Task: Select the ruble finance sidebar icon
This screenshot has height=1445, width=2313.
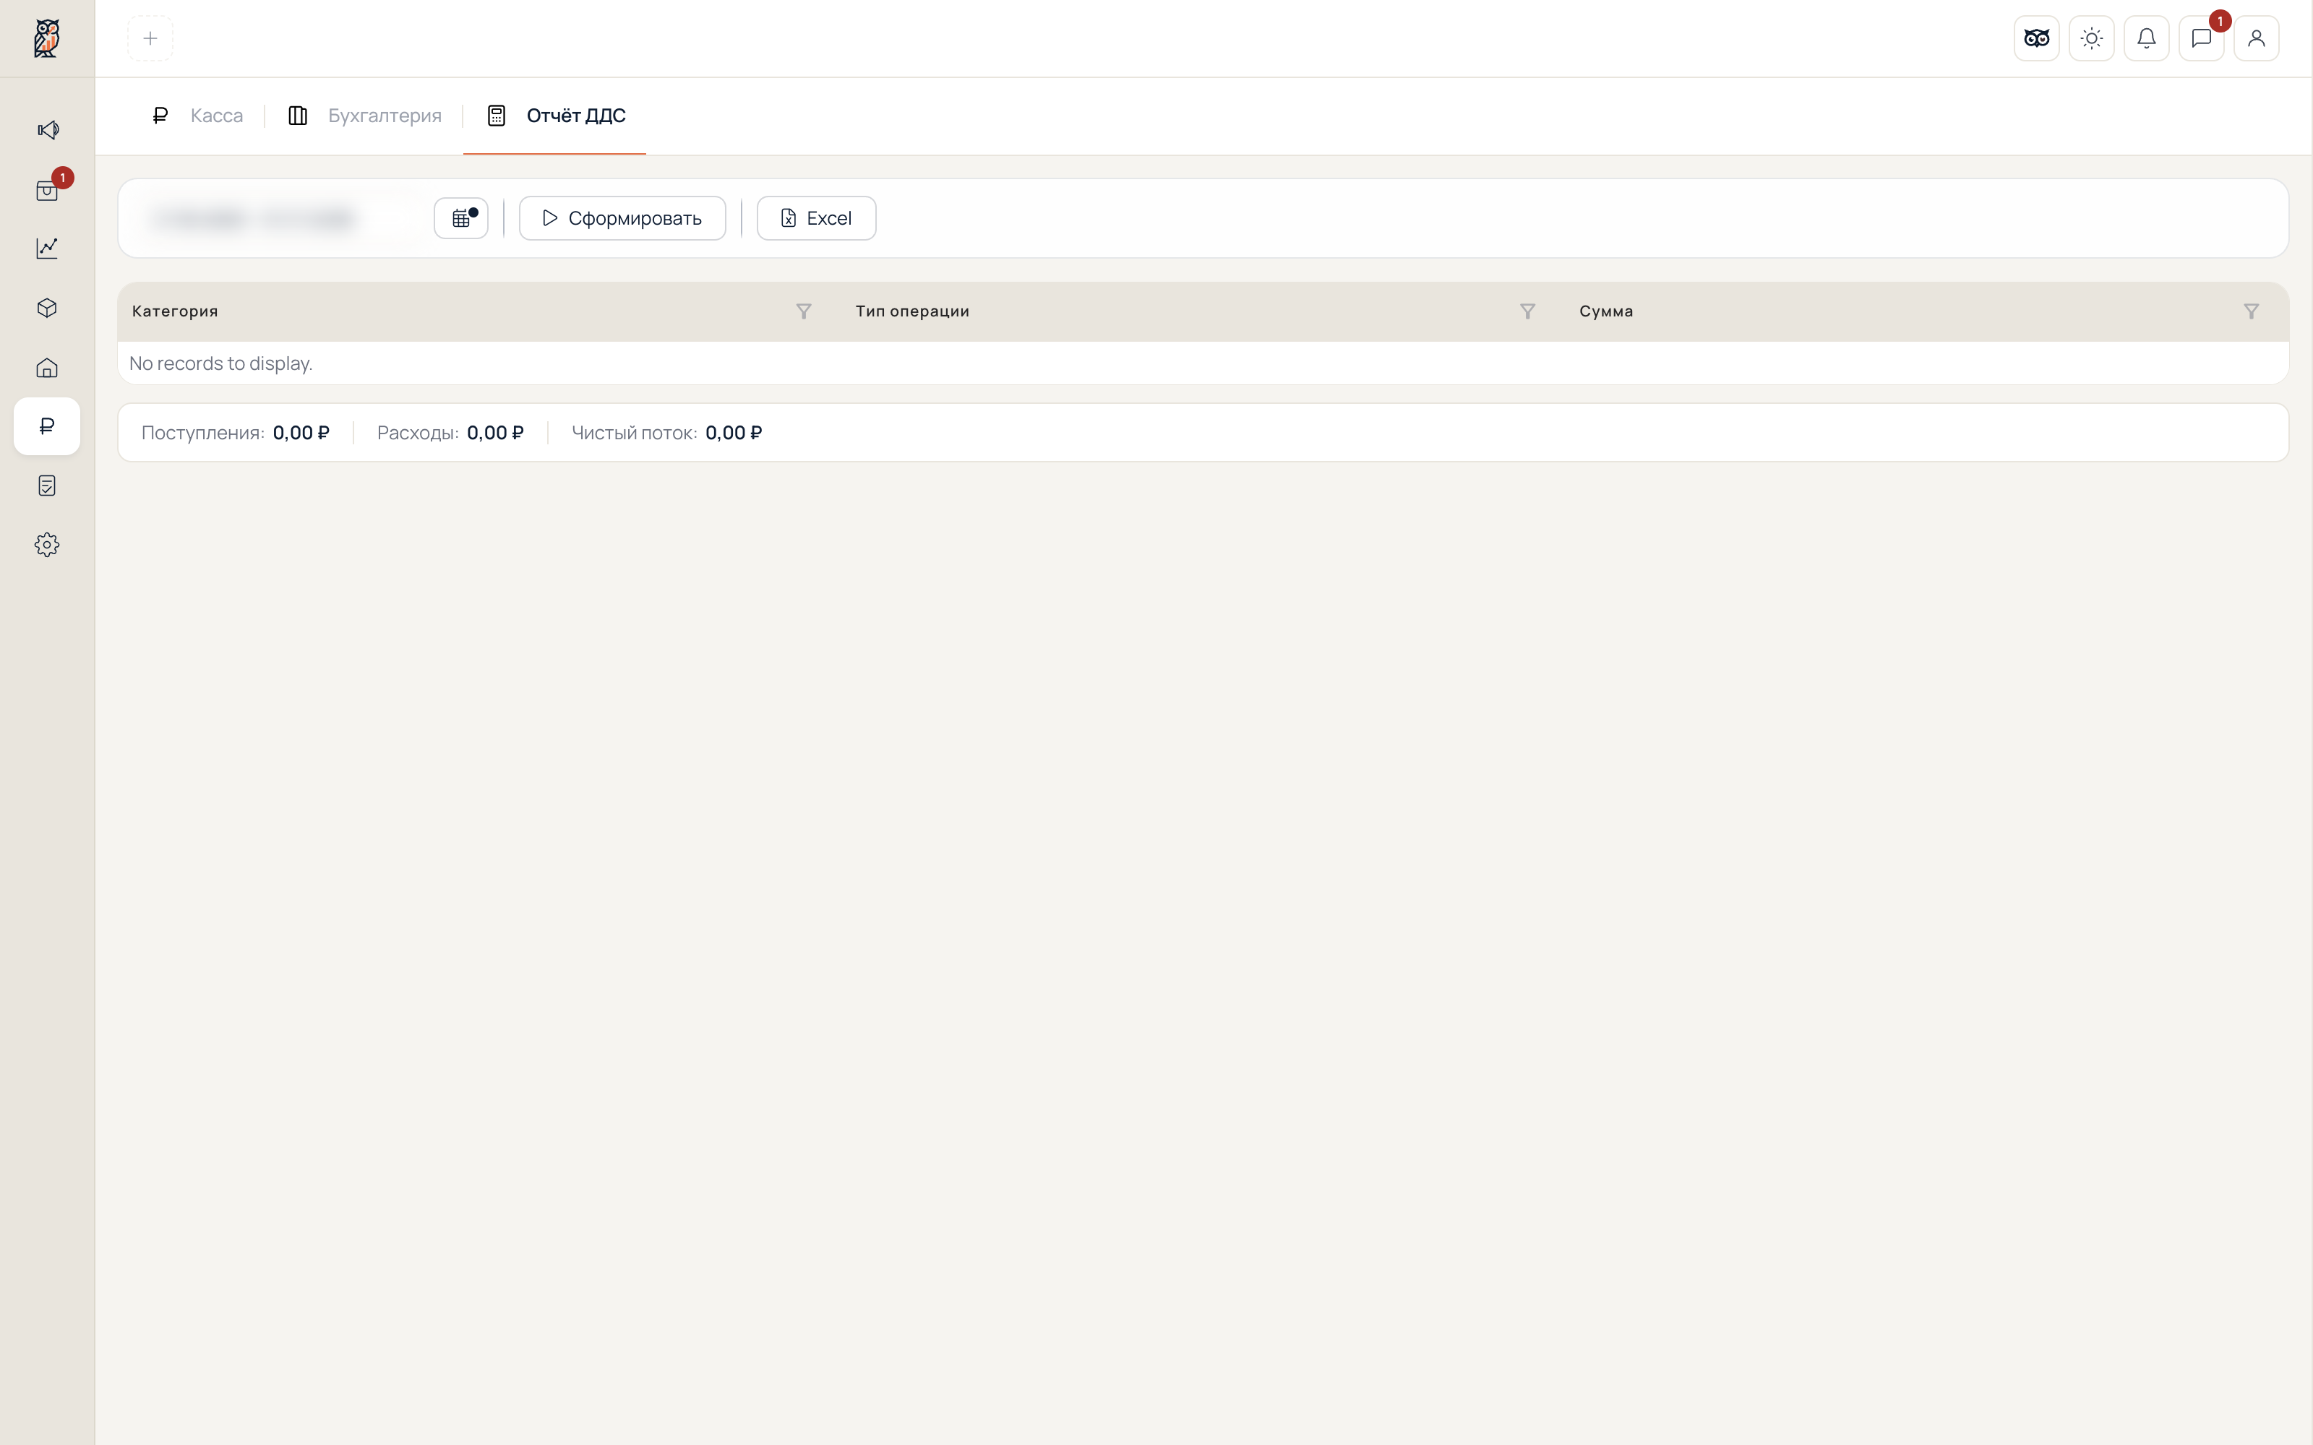Action: (47, 426)
